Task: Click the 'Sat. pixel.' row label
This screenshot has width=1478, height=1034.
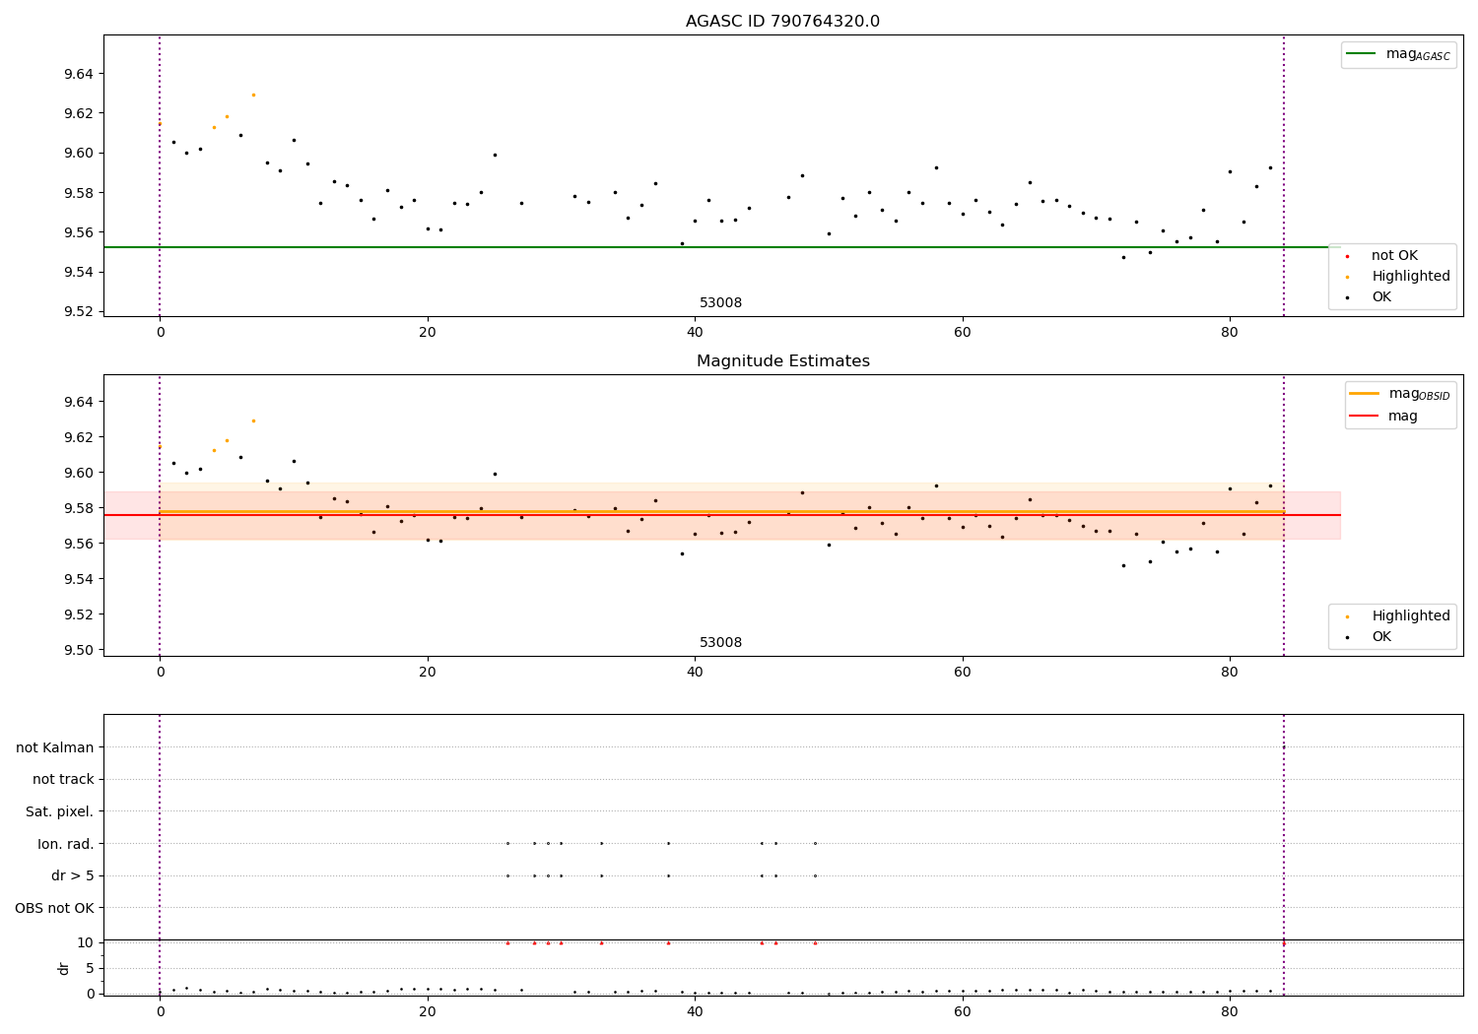Action: 60,812
